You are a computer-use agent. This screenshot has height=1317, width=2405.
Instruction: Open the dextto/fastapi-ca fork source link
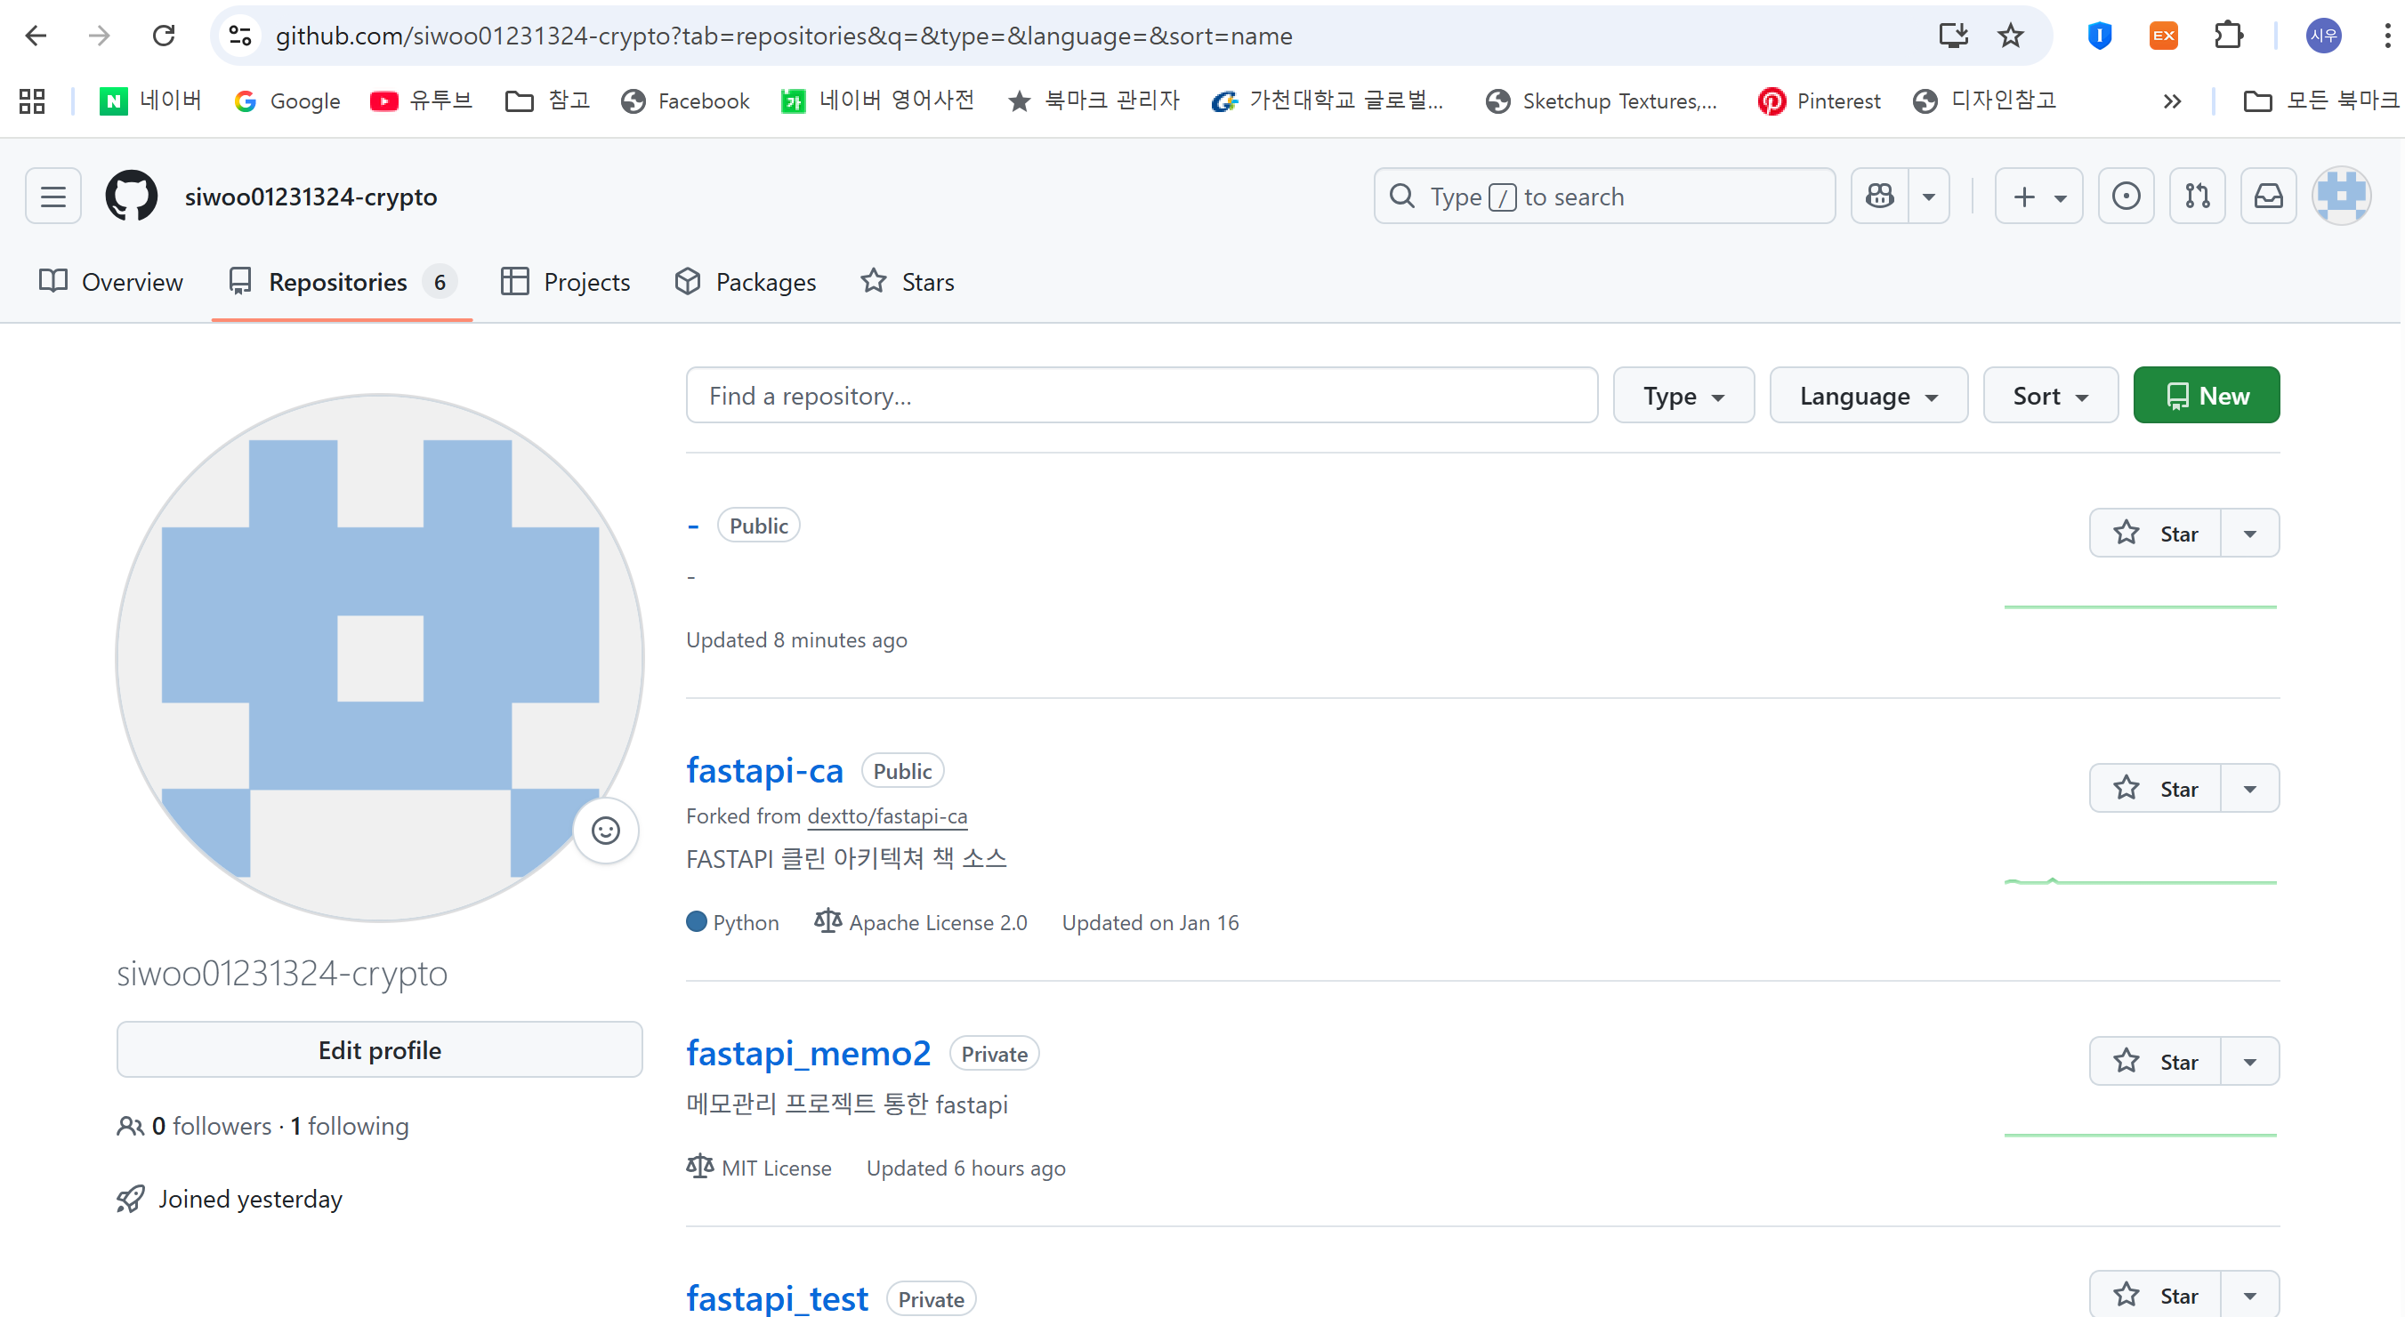click(x=887, y=815)
